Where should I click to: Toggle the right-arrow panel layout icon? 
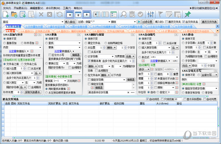click(70, 14)
